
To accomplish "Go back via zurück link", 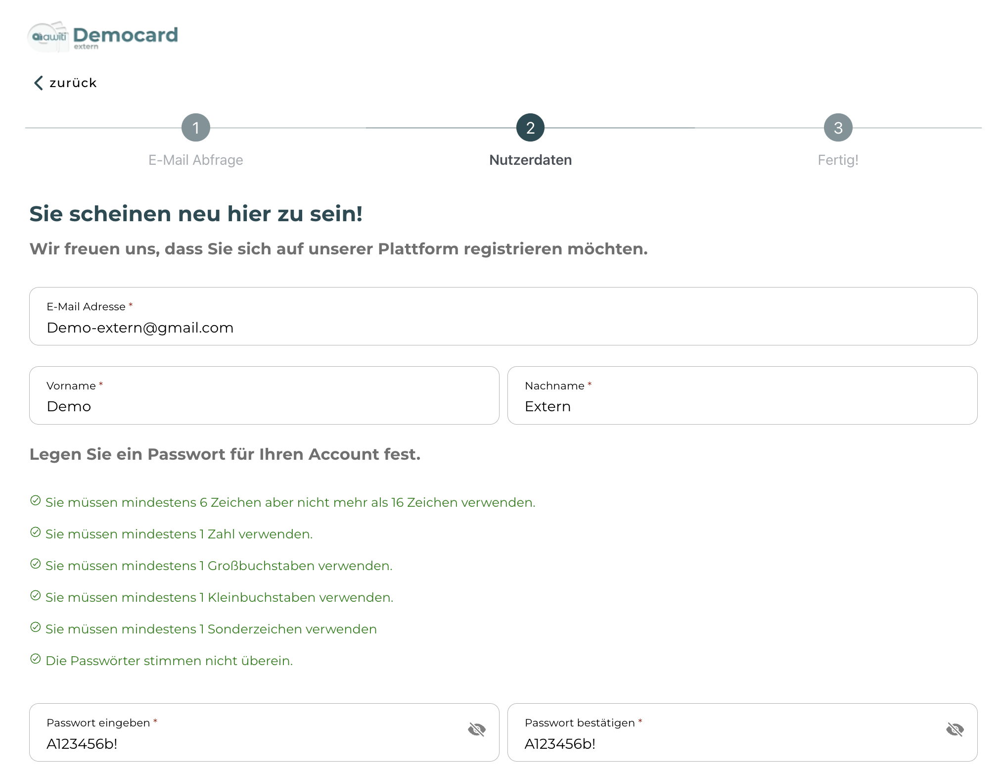I will coord(73,83).
